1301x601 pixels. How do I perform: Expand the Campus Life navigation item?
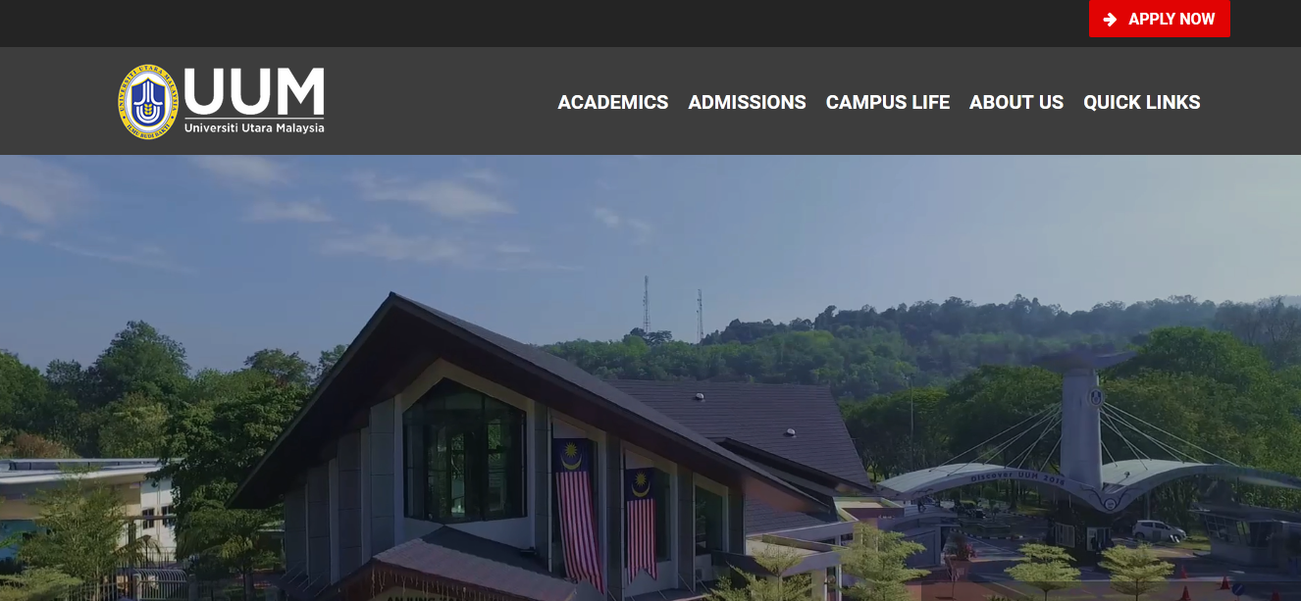[888, 102]
